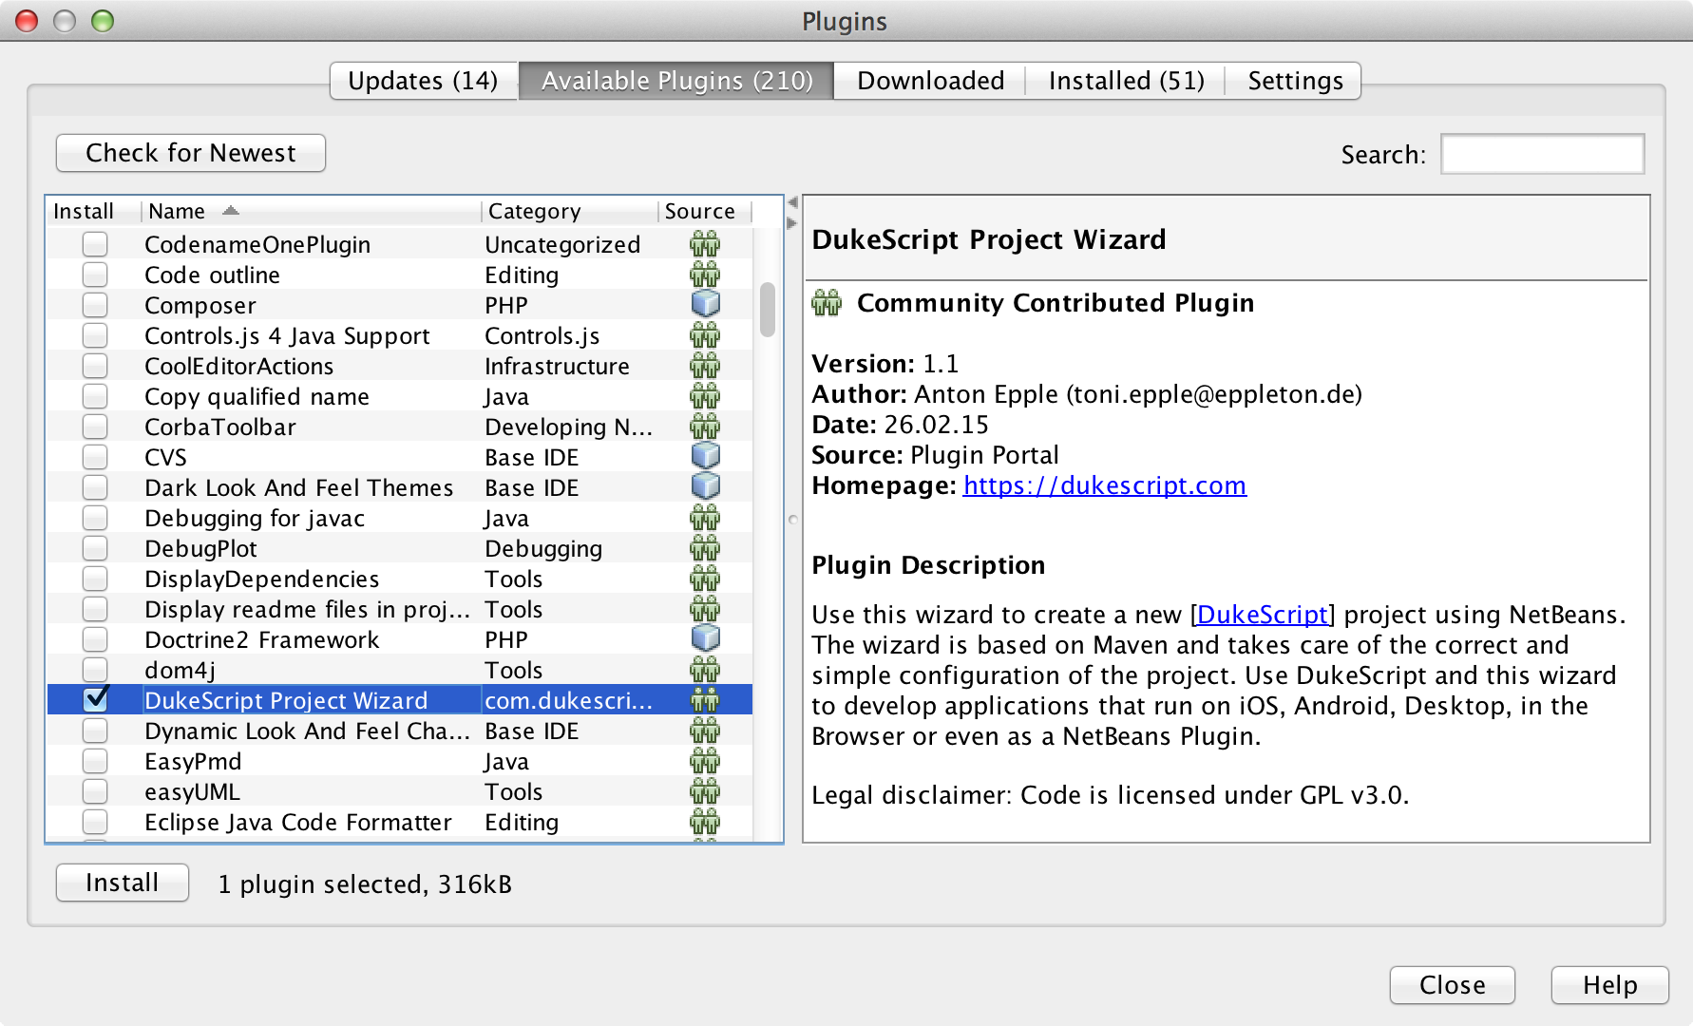This screenshot has width=1693, height=1026.
Task: Open the dukescript.com homepage link
Action: coord(1104,485)
